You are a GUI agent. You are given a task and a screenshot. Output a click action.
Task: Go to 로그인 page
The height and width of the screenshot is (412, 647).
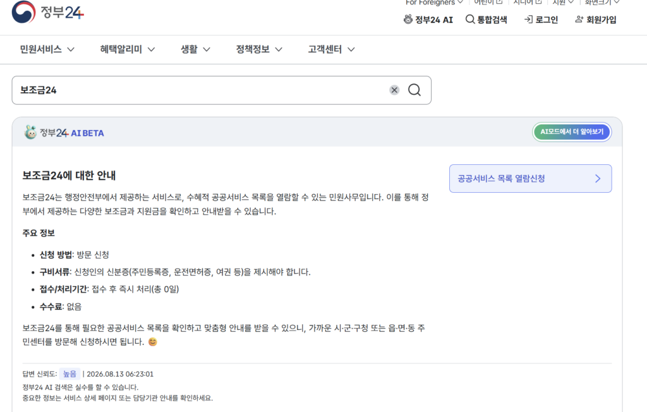click(x=541, y=20)
